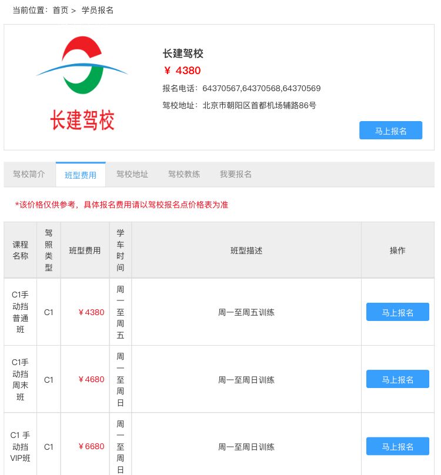The height and width of the screenshot is (475, 441).
Task: Open the 驾校简介 tab
Action: point(29,175)
